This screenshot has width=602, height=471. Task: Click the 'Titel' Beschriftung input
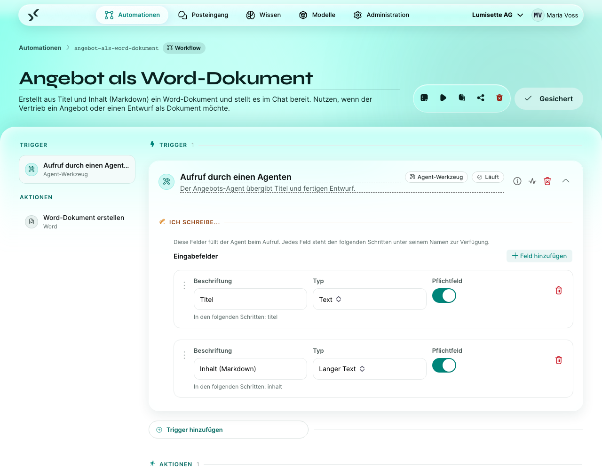pyautogui.click(x=250, y=299)
